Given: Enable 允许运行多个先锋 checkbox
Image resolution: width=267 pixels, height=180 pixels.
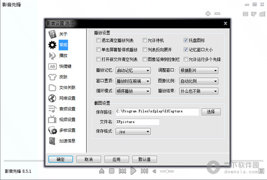Looking at the screenshot, I should pyautogui.click(x=186, y=59).
